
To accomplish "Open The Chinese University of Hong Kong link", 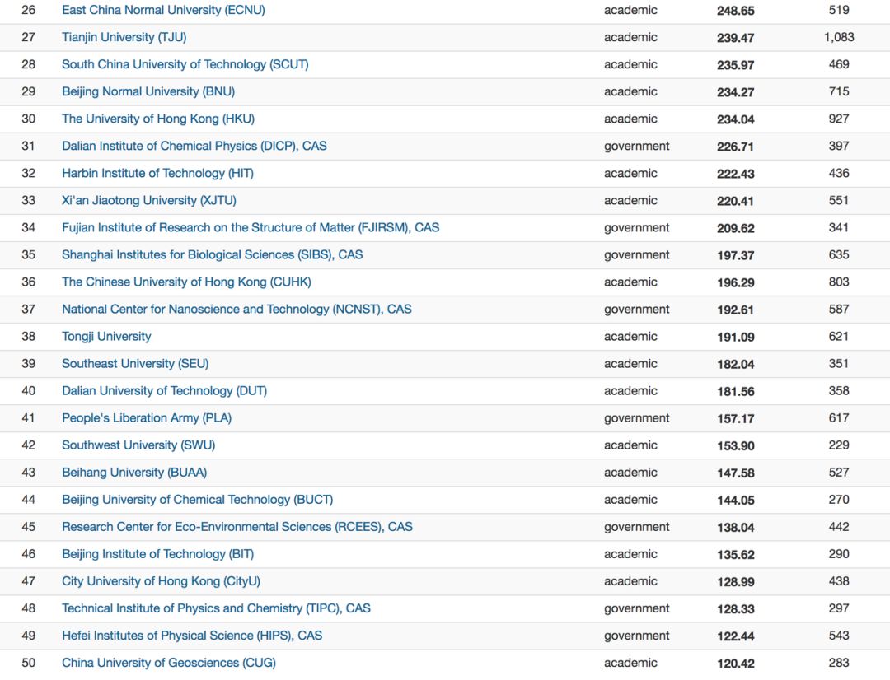I will click(x=187, y=282).
